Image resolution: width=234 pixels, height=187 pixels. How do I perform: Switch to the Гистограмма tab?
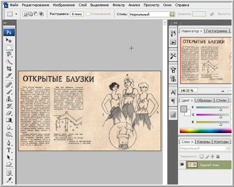(x=217, y=31)
